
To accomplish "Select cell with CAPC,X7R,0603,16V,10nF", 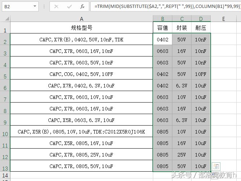I will click(x=81, y=51).
